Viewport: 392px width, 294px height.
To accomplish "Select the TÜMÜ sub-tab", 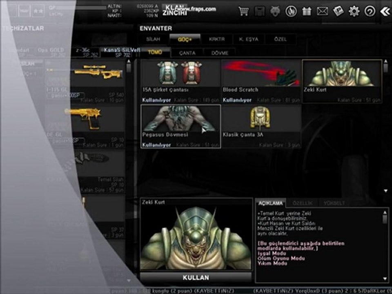I will pos(155,52).
